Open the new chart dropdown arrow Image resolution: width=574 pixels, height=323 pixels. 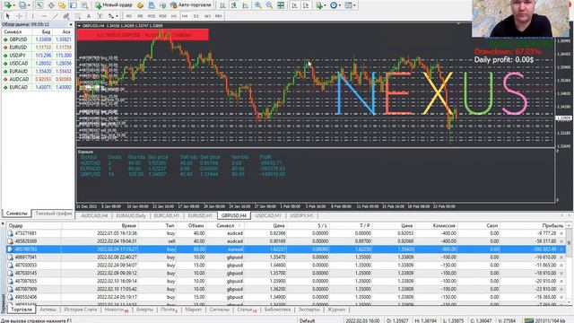(x=13, y=5)
